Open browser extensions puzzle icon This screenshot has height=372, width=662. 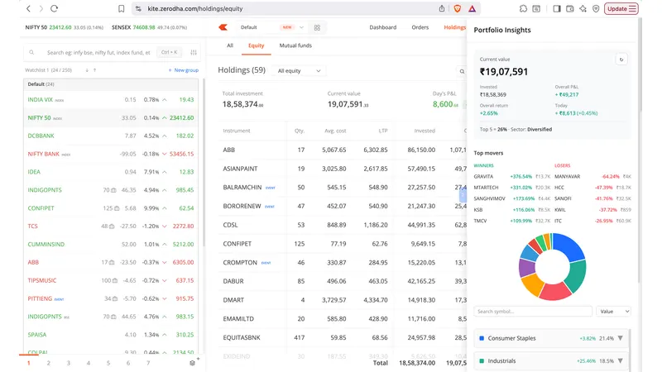[523, 8]
